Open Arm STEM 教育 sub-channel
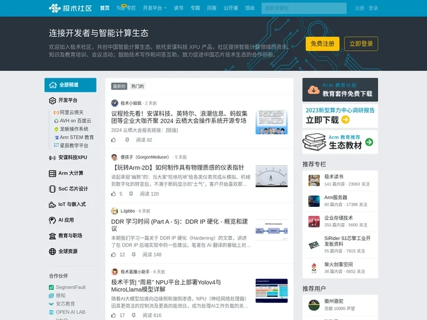The height and width of the screenshot is (320, 427). 74,137
